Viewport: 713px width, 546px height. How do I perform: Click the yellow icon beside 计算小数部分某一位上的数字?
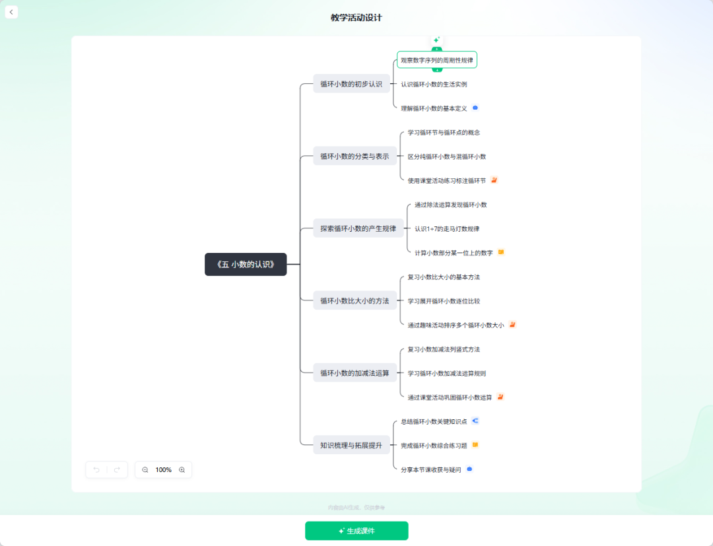click(x=501, y=252)
